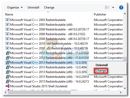130x98 pixels.
Task: Click icon of 2013 Redistributable (x64) 12.0.4064
Action: 8,67
